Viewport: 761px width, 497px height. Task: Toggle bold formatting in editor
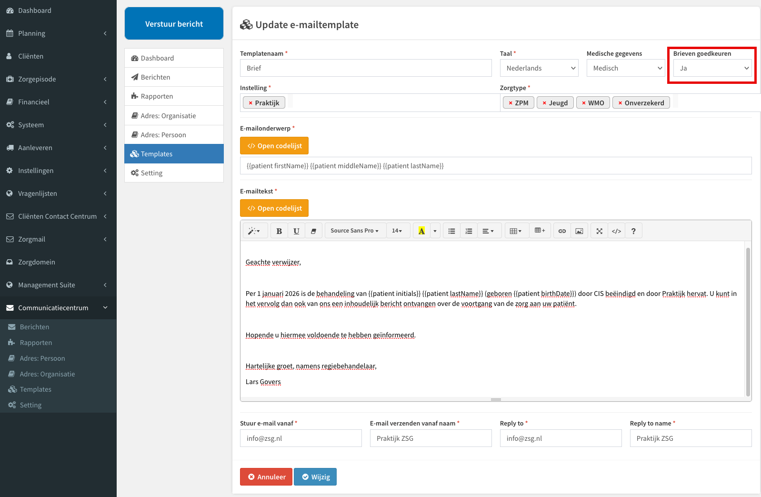point(279,231)
